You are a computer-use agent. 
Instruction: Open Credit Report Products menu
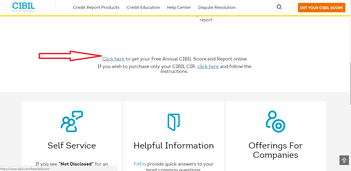(x=96, y=8)
